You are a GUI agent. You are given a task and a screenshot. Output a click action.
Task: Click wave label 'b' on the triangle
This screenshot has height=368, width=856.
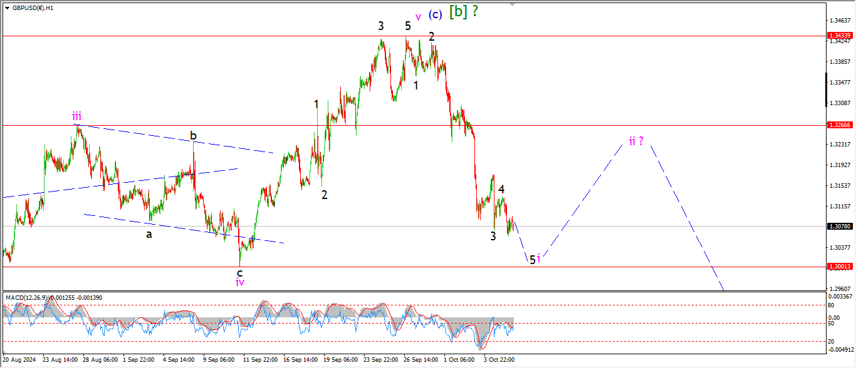tap(194, 136)
